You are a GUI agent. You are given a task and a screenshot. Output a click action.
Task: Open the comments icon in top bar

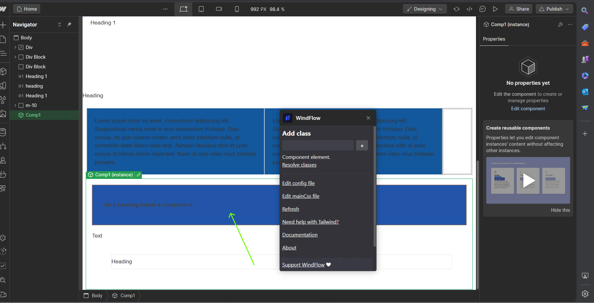(482, 9)
